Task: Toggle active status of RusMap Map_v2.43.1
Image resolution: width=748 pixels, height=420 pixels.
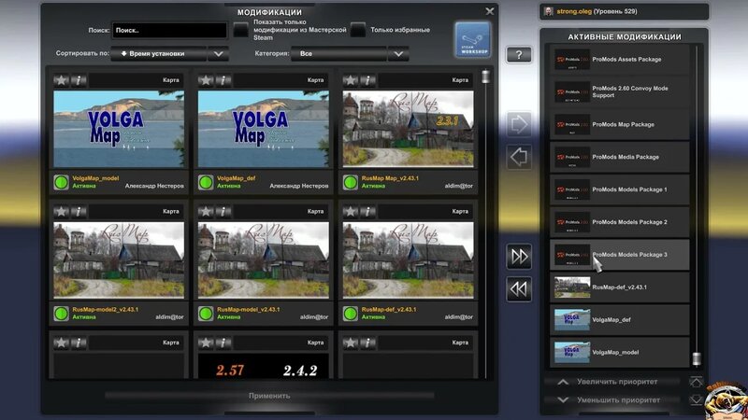Action: [x=350, y=182]
